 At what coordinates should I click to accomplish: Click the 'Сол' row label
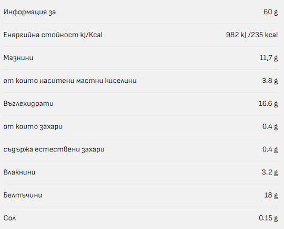point(9,218)
